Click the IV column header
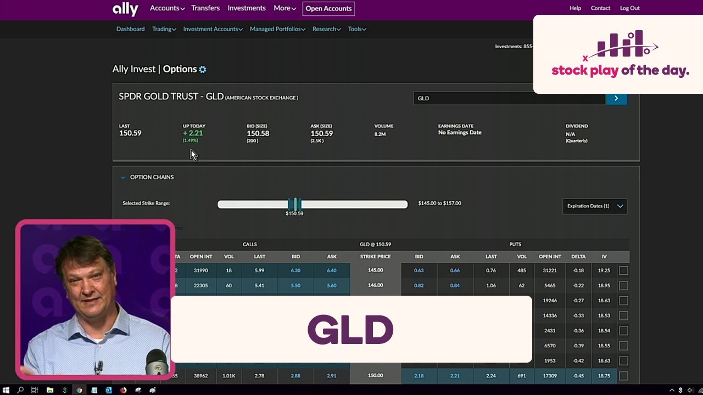The image size is (703, 395). click(604, 257)
